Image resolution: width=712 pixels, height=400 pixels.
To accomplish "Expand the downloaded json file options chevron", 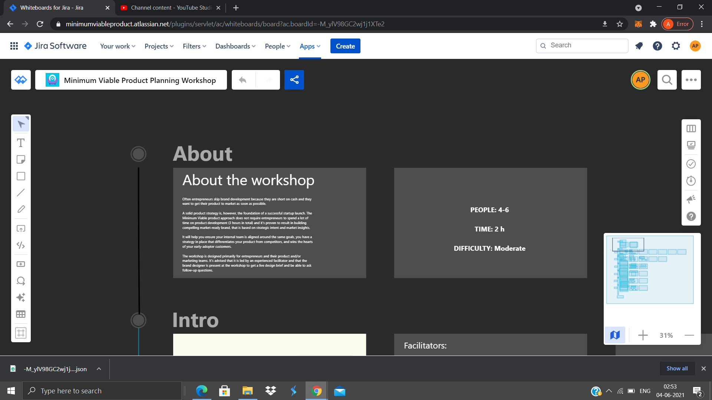I will pos(99,369).
